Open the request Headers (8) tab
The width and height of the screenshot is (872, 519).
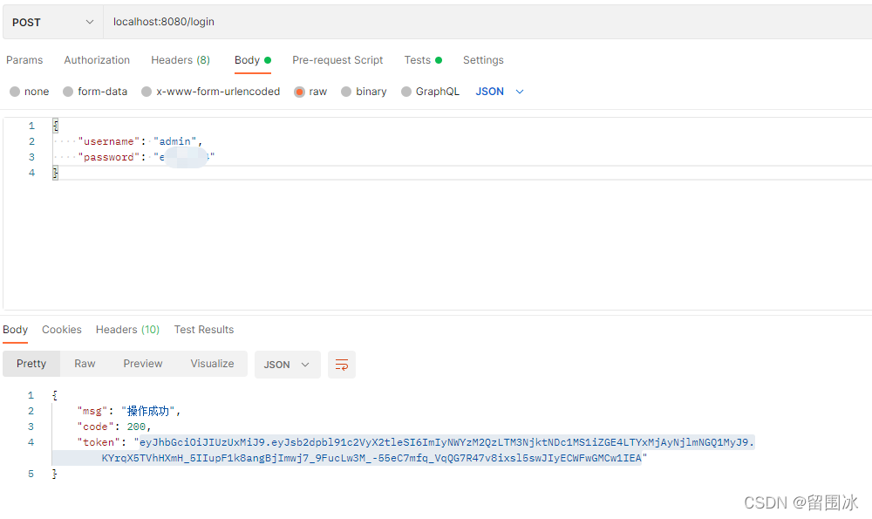181,60
